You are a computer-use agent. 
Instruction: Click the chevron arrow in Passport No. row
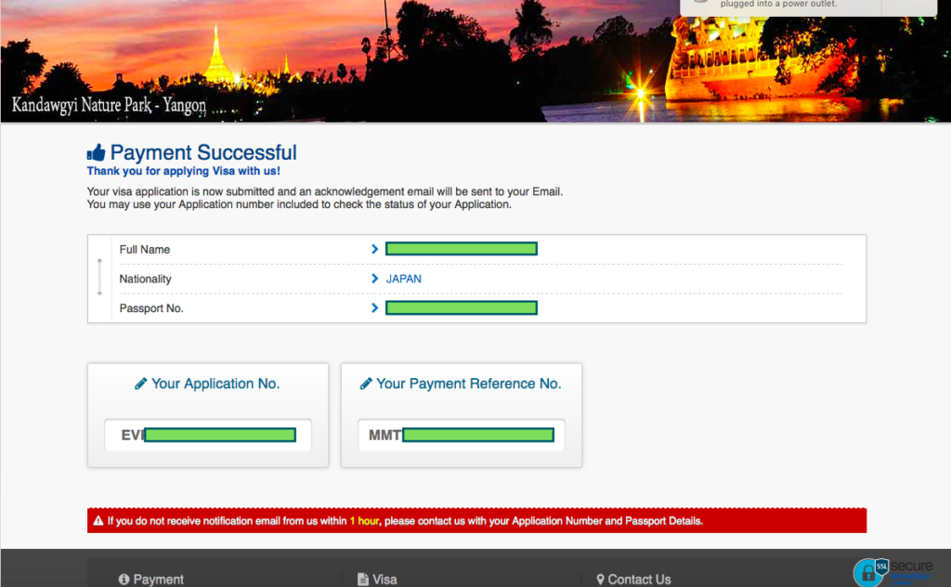tap(374, 307)
